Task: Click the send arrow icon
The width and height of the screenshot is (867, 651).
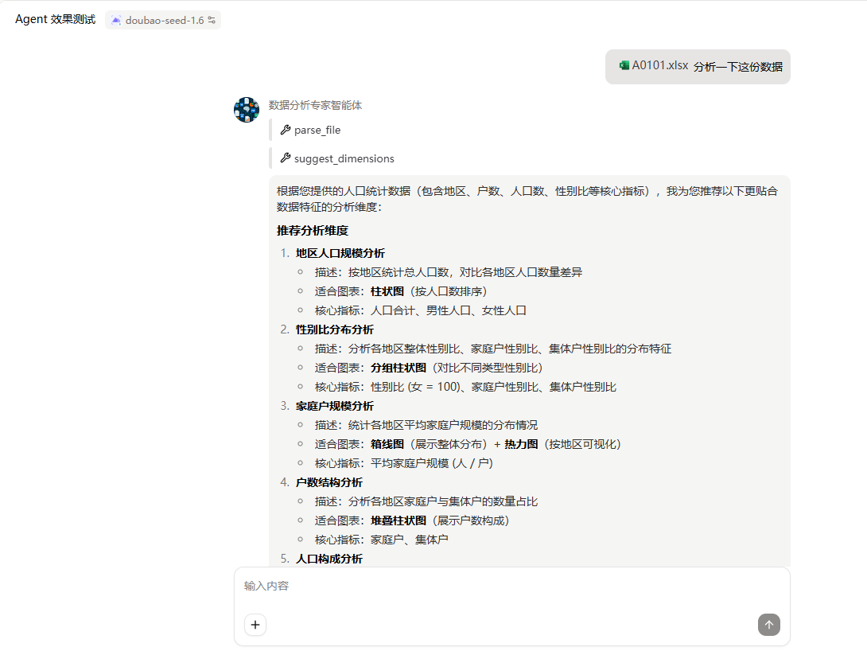Action: (768, 625)
